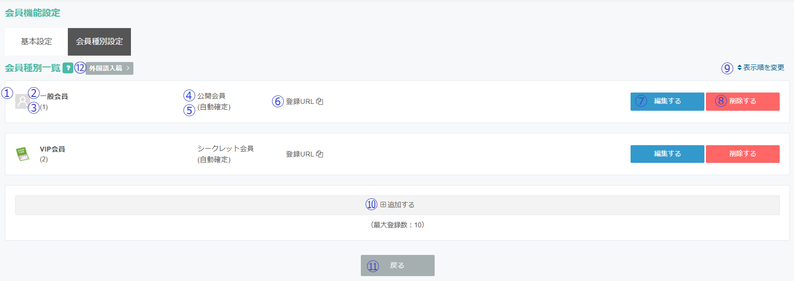Delete the 一般会員 member type
This screenshot has height=281, width=794.
pos(742,101)
